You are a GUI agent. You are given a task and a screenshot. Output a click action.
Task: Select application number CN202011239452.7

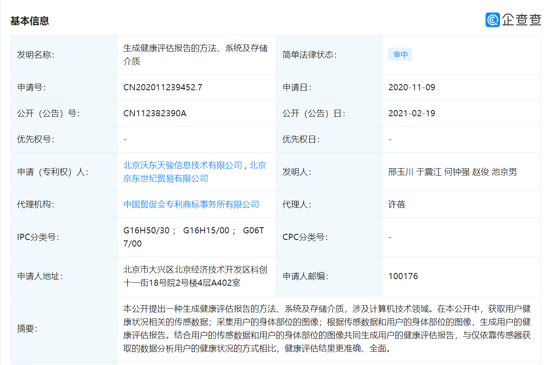[163, 88]
